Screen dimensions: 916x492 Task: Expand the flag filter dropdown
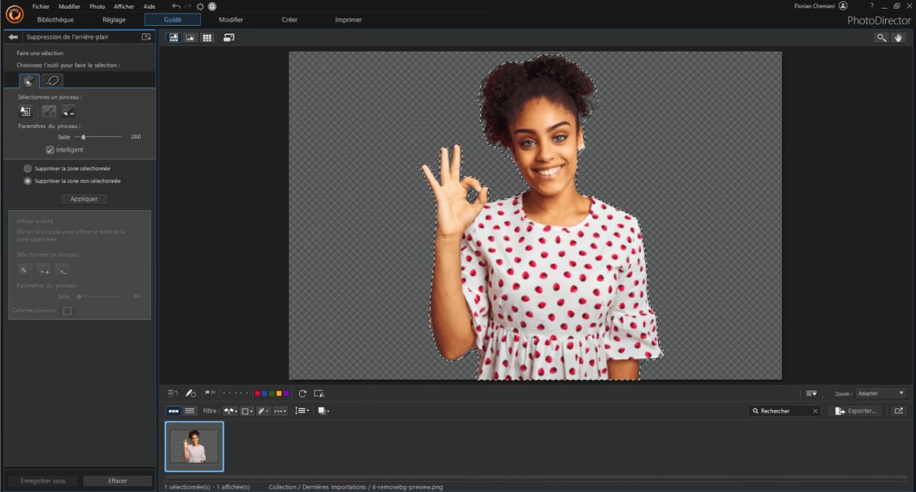(230, 411)
